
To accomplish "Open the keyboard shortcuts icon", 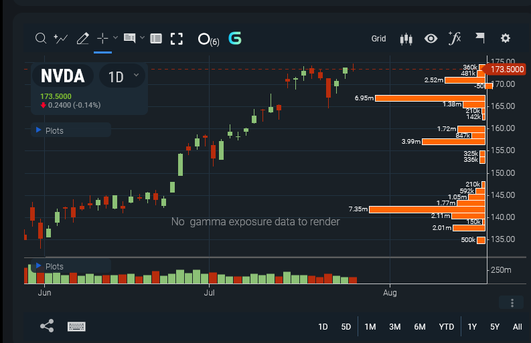I will tap(76, 326).
